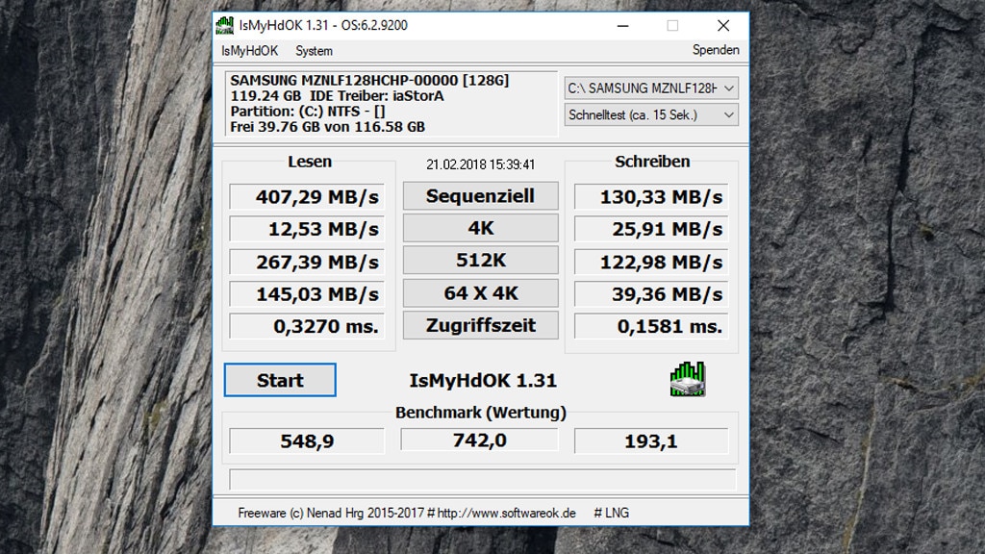Image resolution: width=985 pixels, height=554 pixels.
Task: Select the 12,53 MB/s 4K read value
Action: (307, 229)
